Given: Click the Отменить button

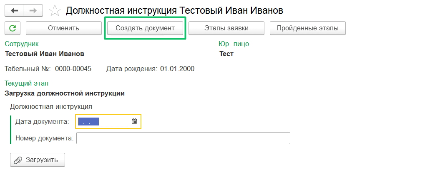Looking at the screenshot, I should (x=64, y=28).
